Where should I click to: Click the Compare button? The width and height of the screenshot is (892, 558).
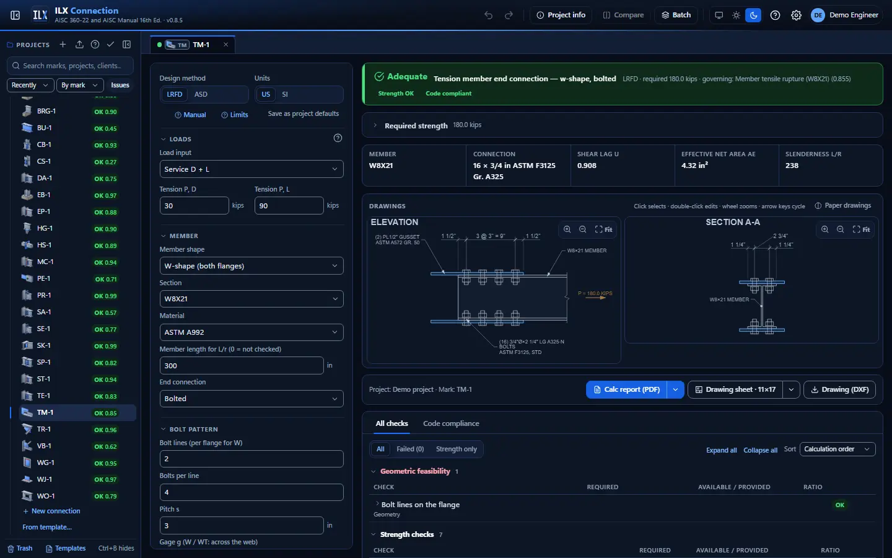[623, 15]
